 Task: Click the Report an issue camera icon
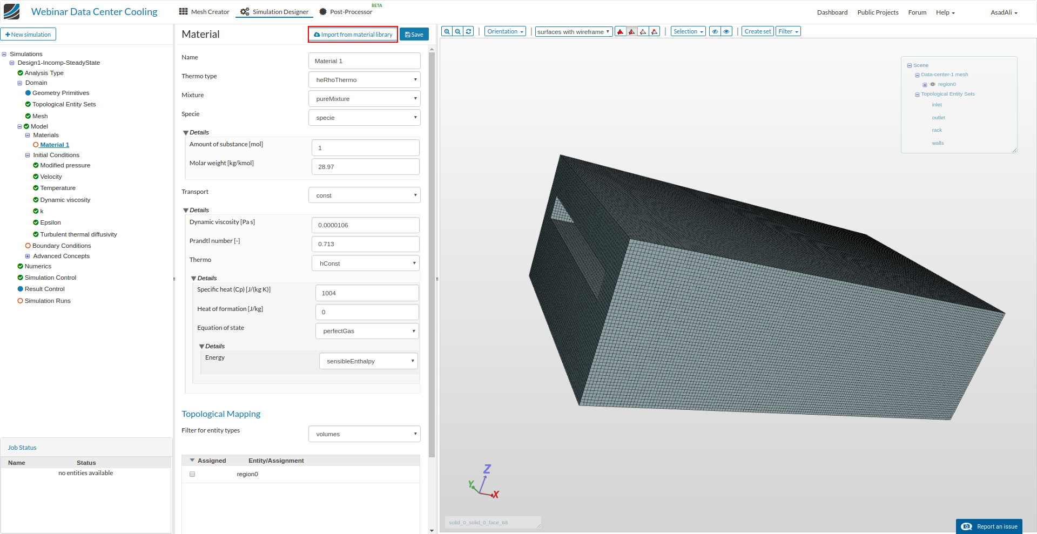click(x=967, y=526)
